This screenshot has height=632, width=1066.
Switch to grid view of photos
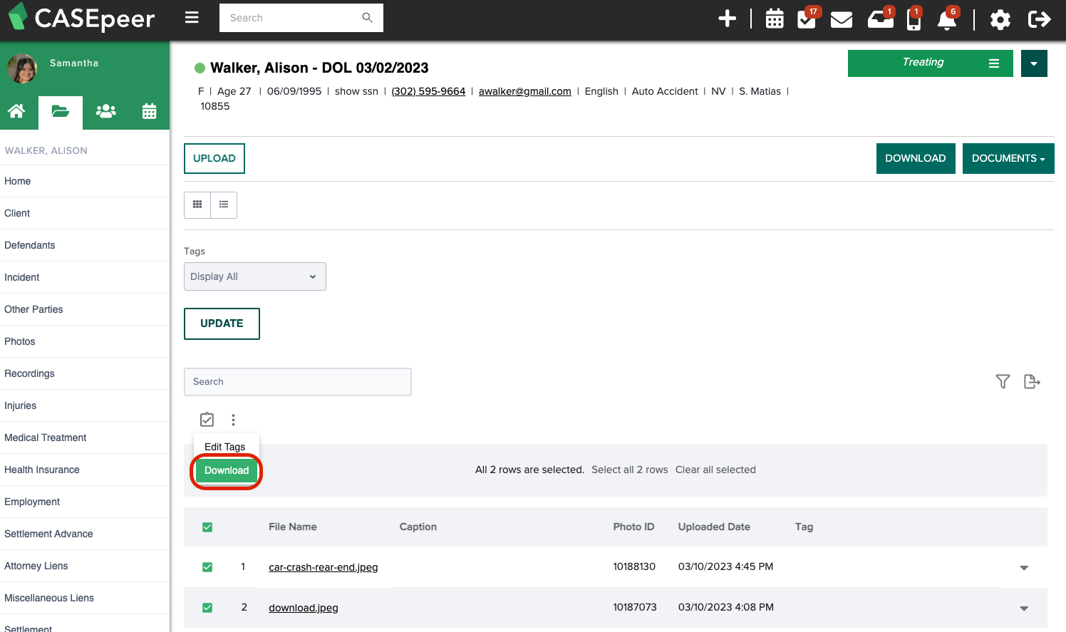(197, 204)
